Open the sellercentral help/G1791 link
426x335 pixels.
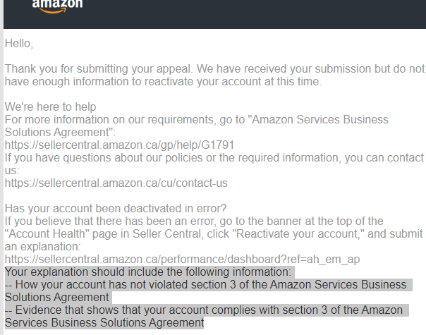pyautogui.click(x=119, y=145)
